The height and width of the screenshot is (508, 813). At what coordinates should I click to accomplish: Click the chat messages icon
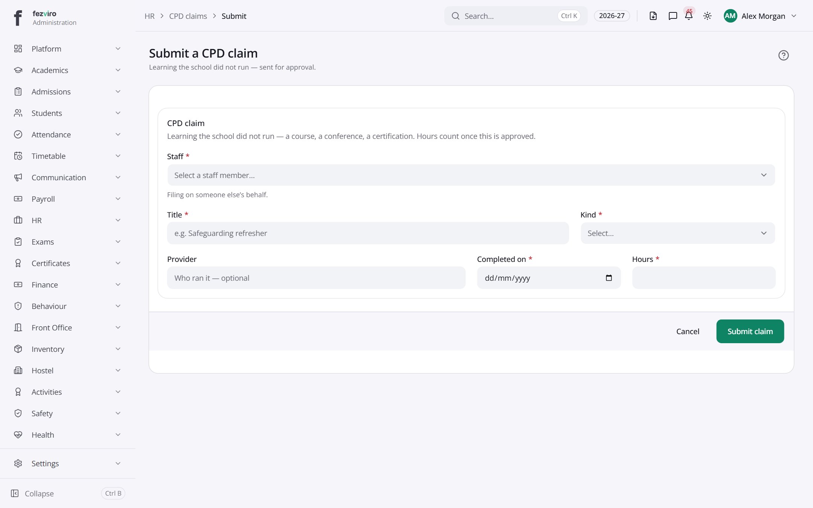coord(673,16)
